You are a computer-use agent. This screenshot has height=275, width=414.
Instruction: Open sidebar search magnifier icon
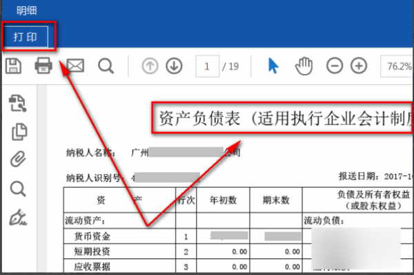click(18, 189)
